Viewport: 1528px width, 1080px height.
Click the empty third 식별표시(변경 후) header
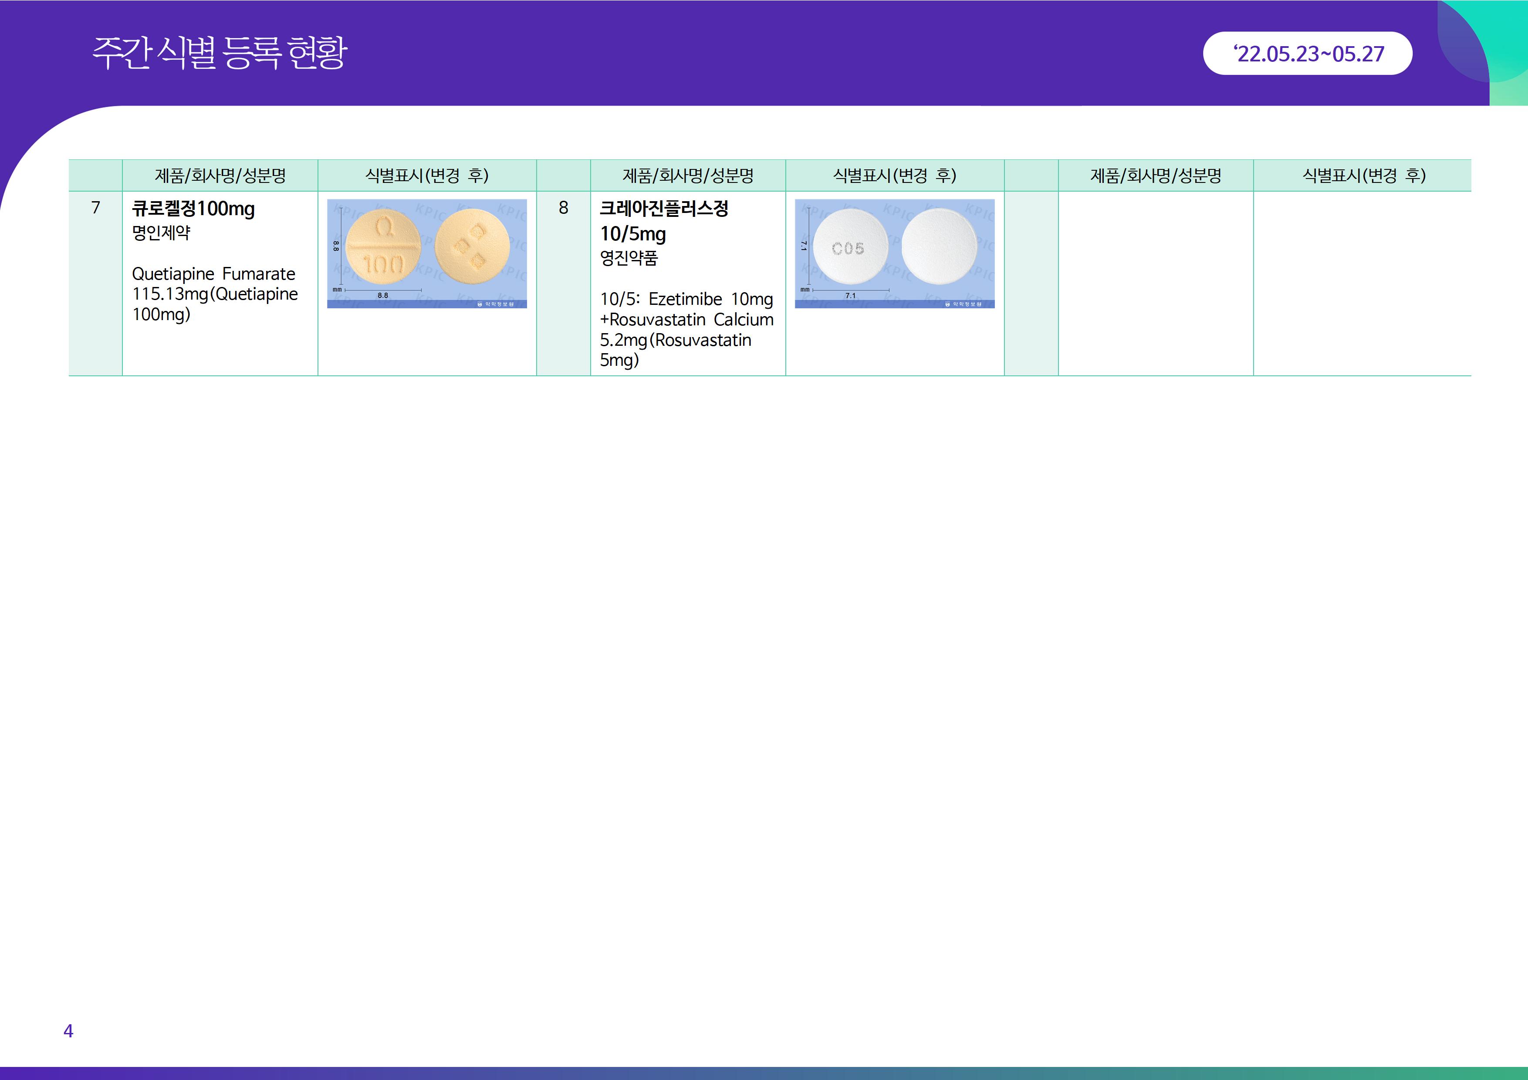tap(1363, 175)
